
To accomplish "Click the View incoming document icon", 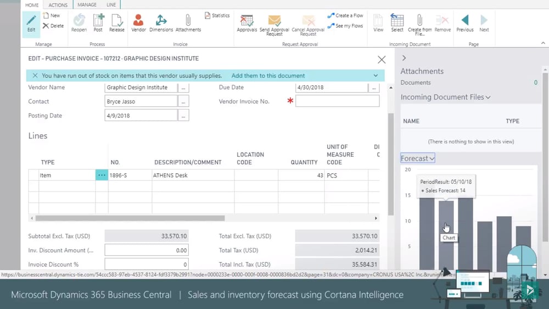I will click(x=378, y=20).
